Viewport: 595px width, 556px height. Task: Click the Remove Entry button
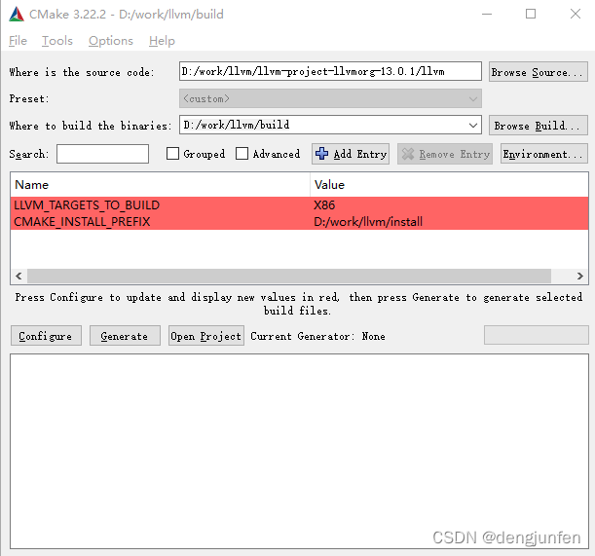[445, 154]
